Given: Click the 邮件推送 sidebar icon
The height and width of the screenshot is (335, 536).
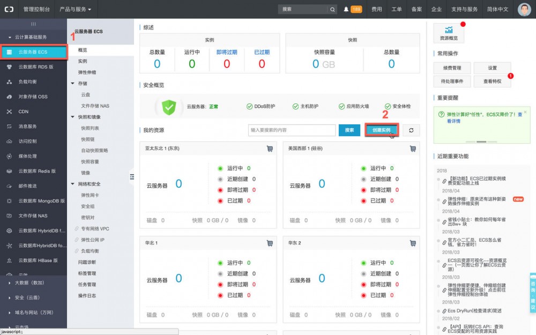Looking at the screenshot, I should tap(9, 187).
